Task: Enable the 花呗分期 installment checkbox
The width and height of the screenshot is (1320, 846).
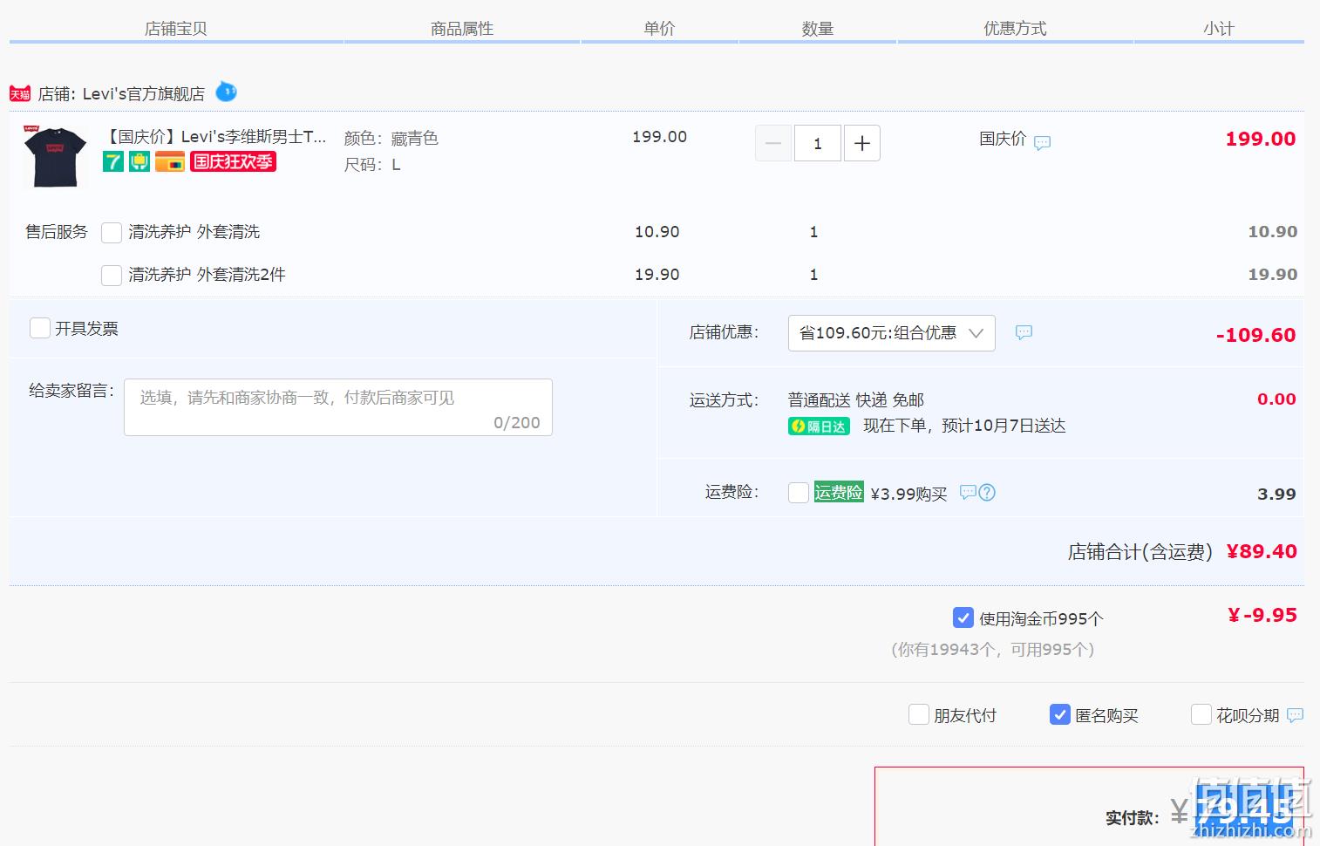Action: [x=1201, y=714]
